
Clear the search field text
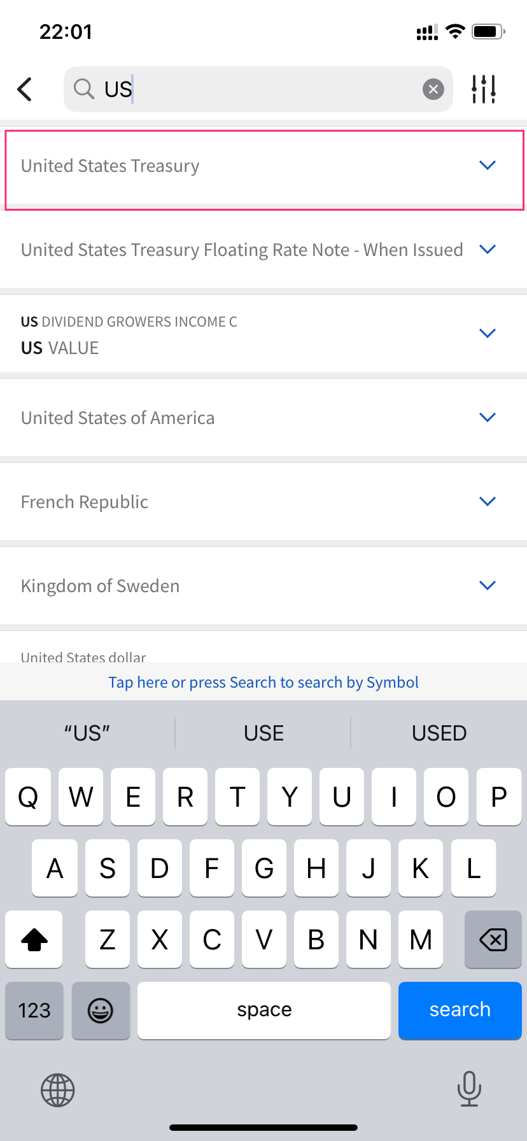click(x=433, y=89)
